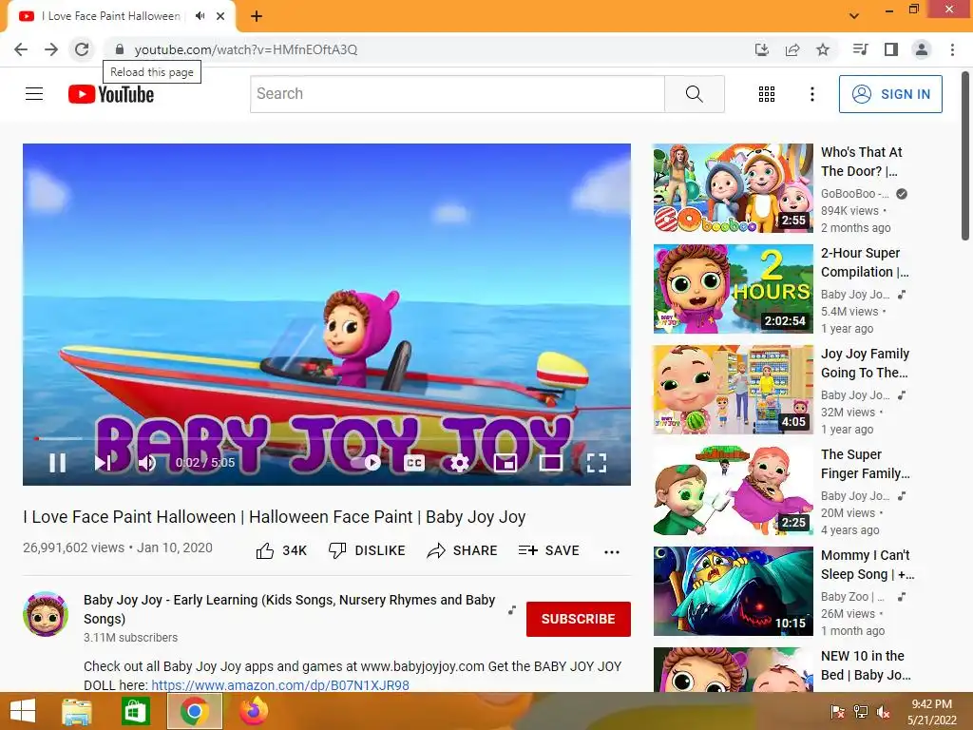
Task: Open Windows Start menu
Action: pos(23,711)
